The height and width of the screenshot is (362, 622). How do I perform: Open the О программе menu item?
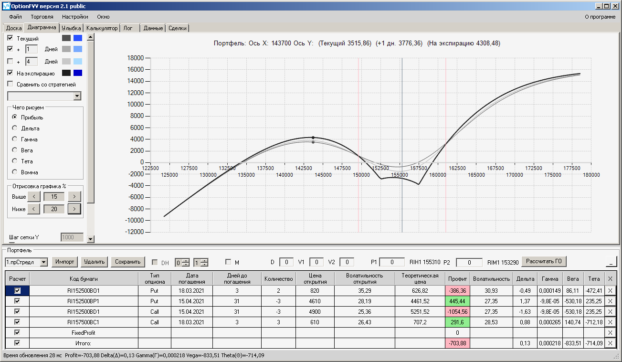pos(600,17)
